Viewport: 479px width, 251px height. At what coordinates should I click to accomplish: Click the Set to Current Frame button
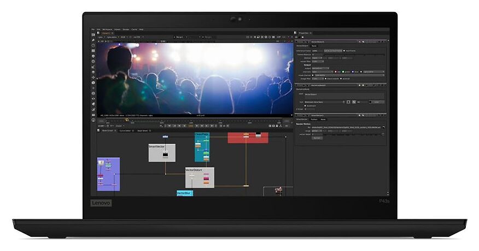point(334,50)
